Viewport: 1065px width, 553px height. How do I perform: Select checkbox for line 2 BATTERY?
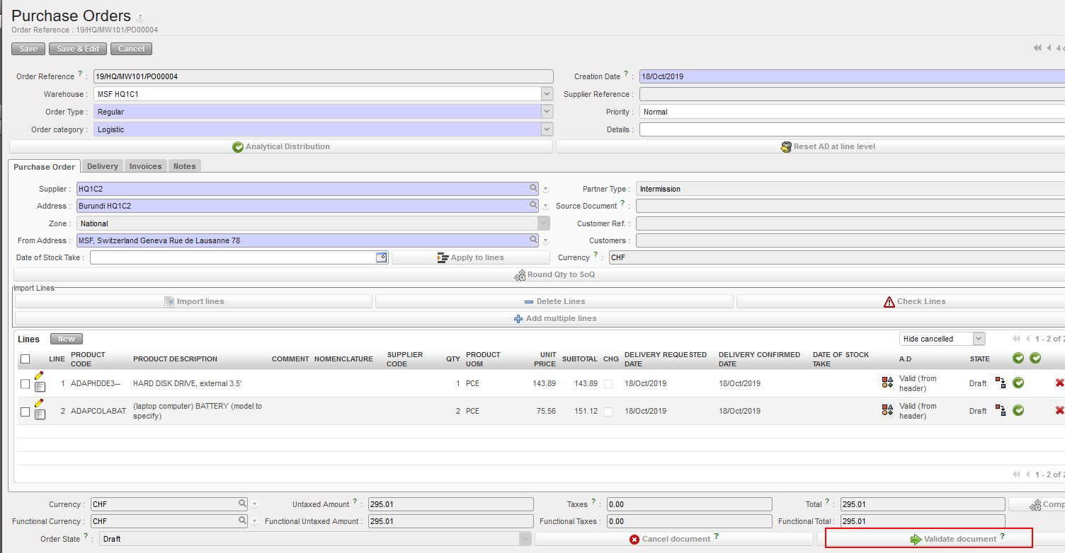pos(25,412)
